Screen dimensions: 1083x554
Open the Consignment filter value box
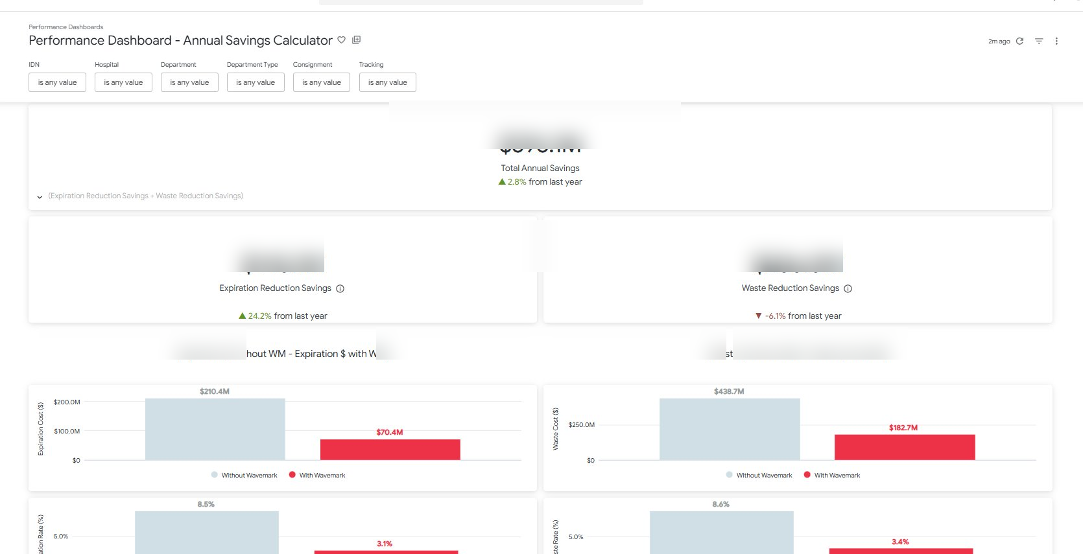point(322,82)
